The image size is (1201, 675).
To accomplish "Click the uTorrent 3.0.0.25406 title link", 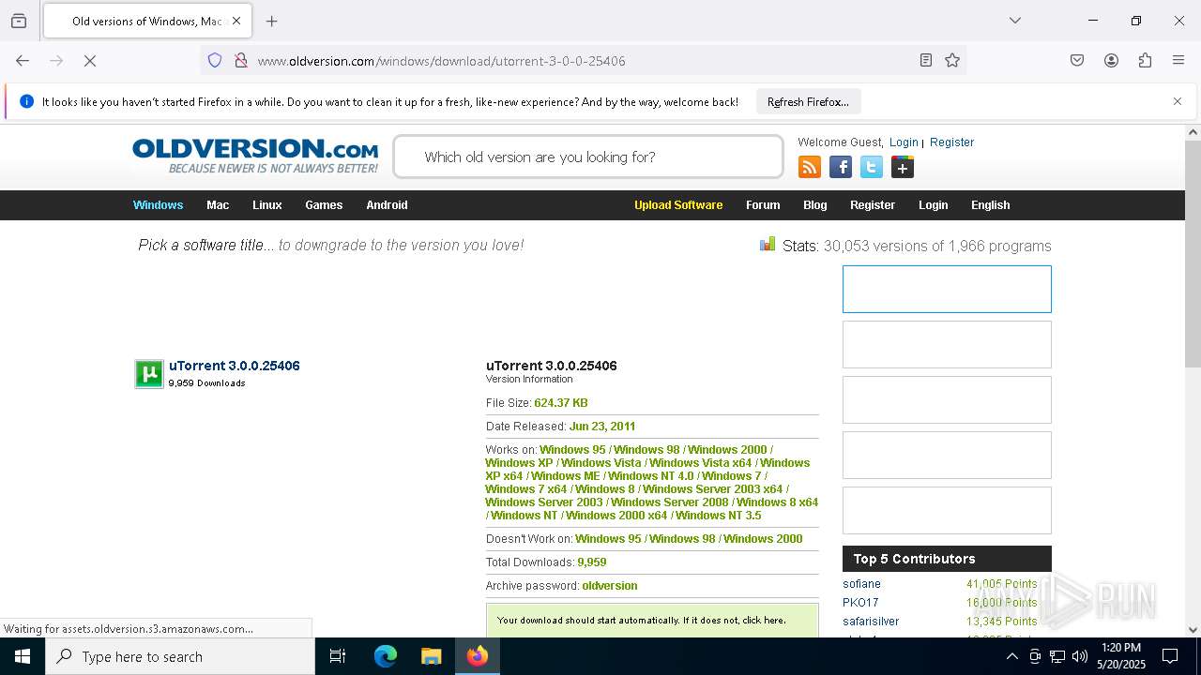I will tap(235, 366).
